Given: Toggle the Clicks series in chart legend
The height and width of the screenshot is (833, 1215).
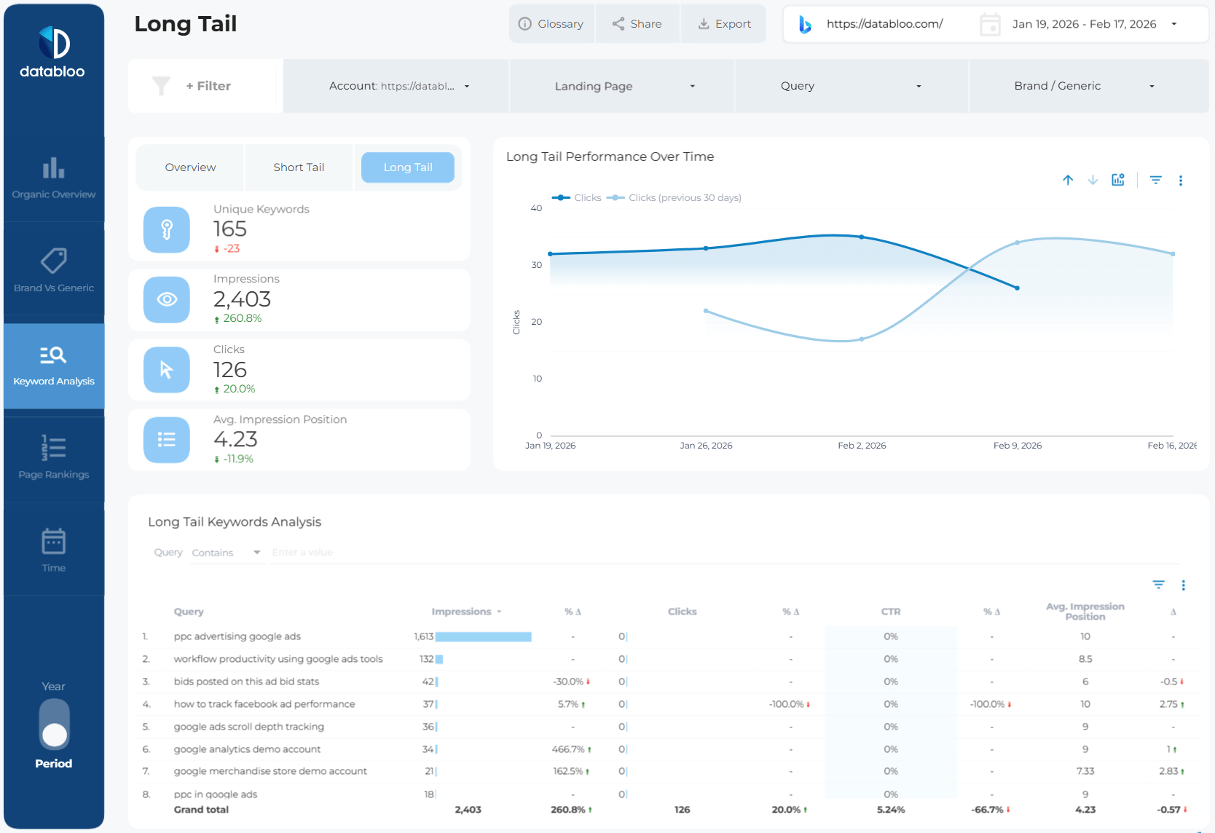Looking at the screenshot, I should click(578, 198).
